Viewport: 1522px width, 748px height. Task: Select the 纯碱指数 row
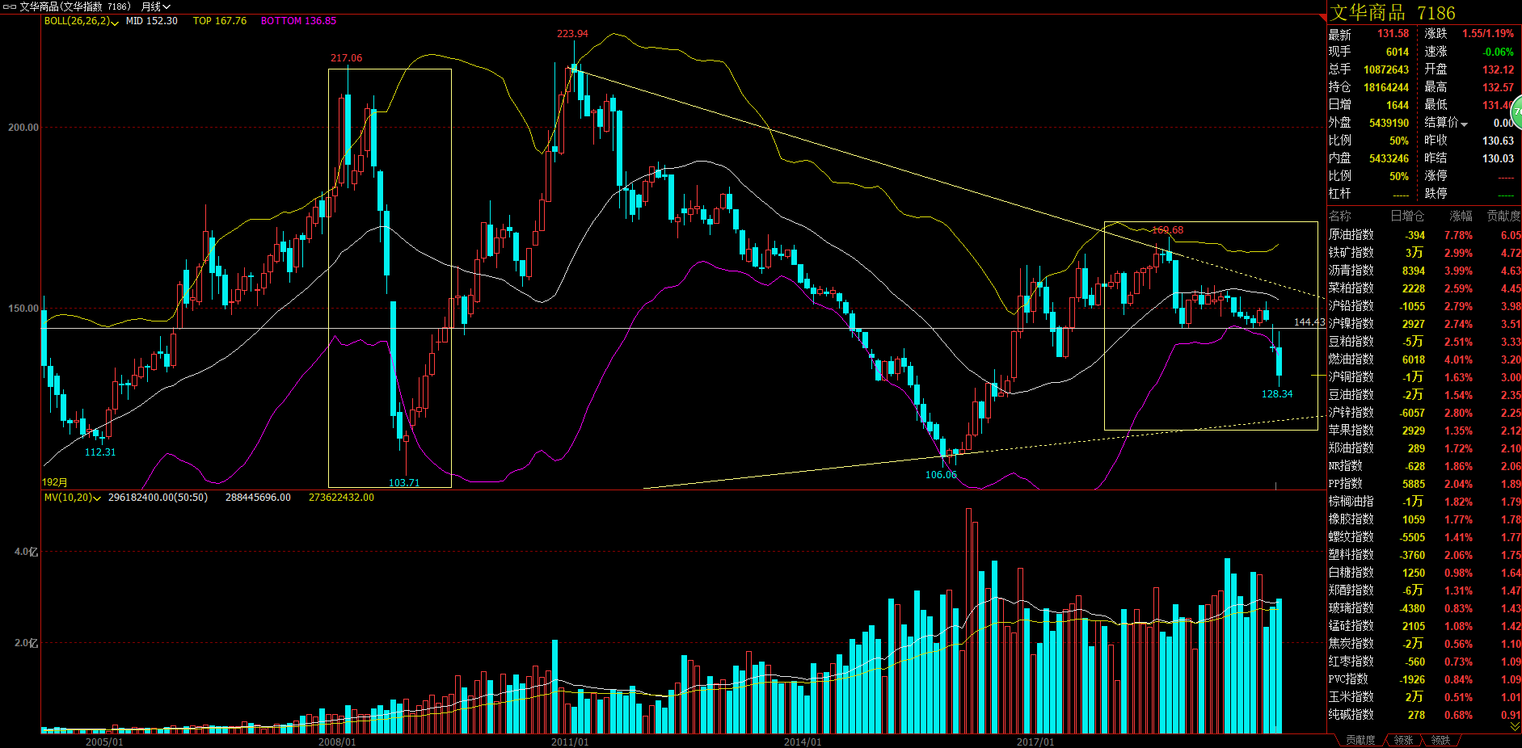tap(1424, 715)
